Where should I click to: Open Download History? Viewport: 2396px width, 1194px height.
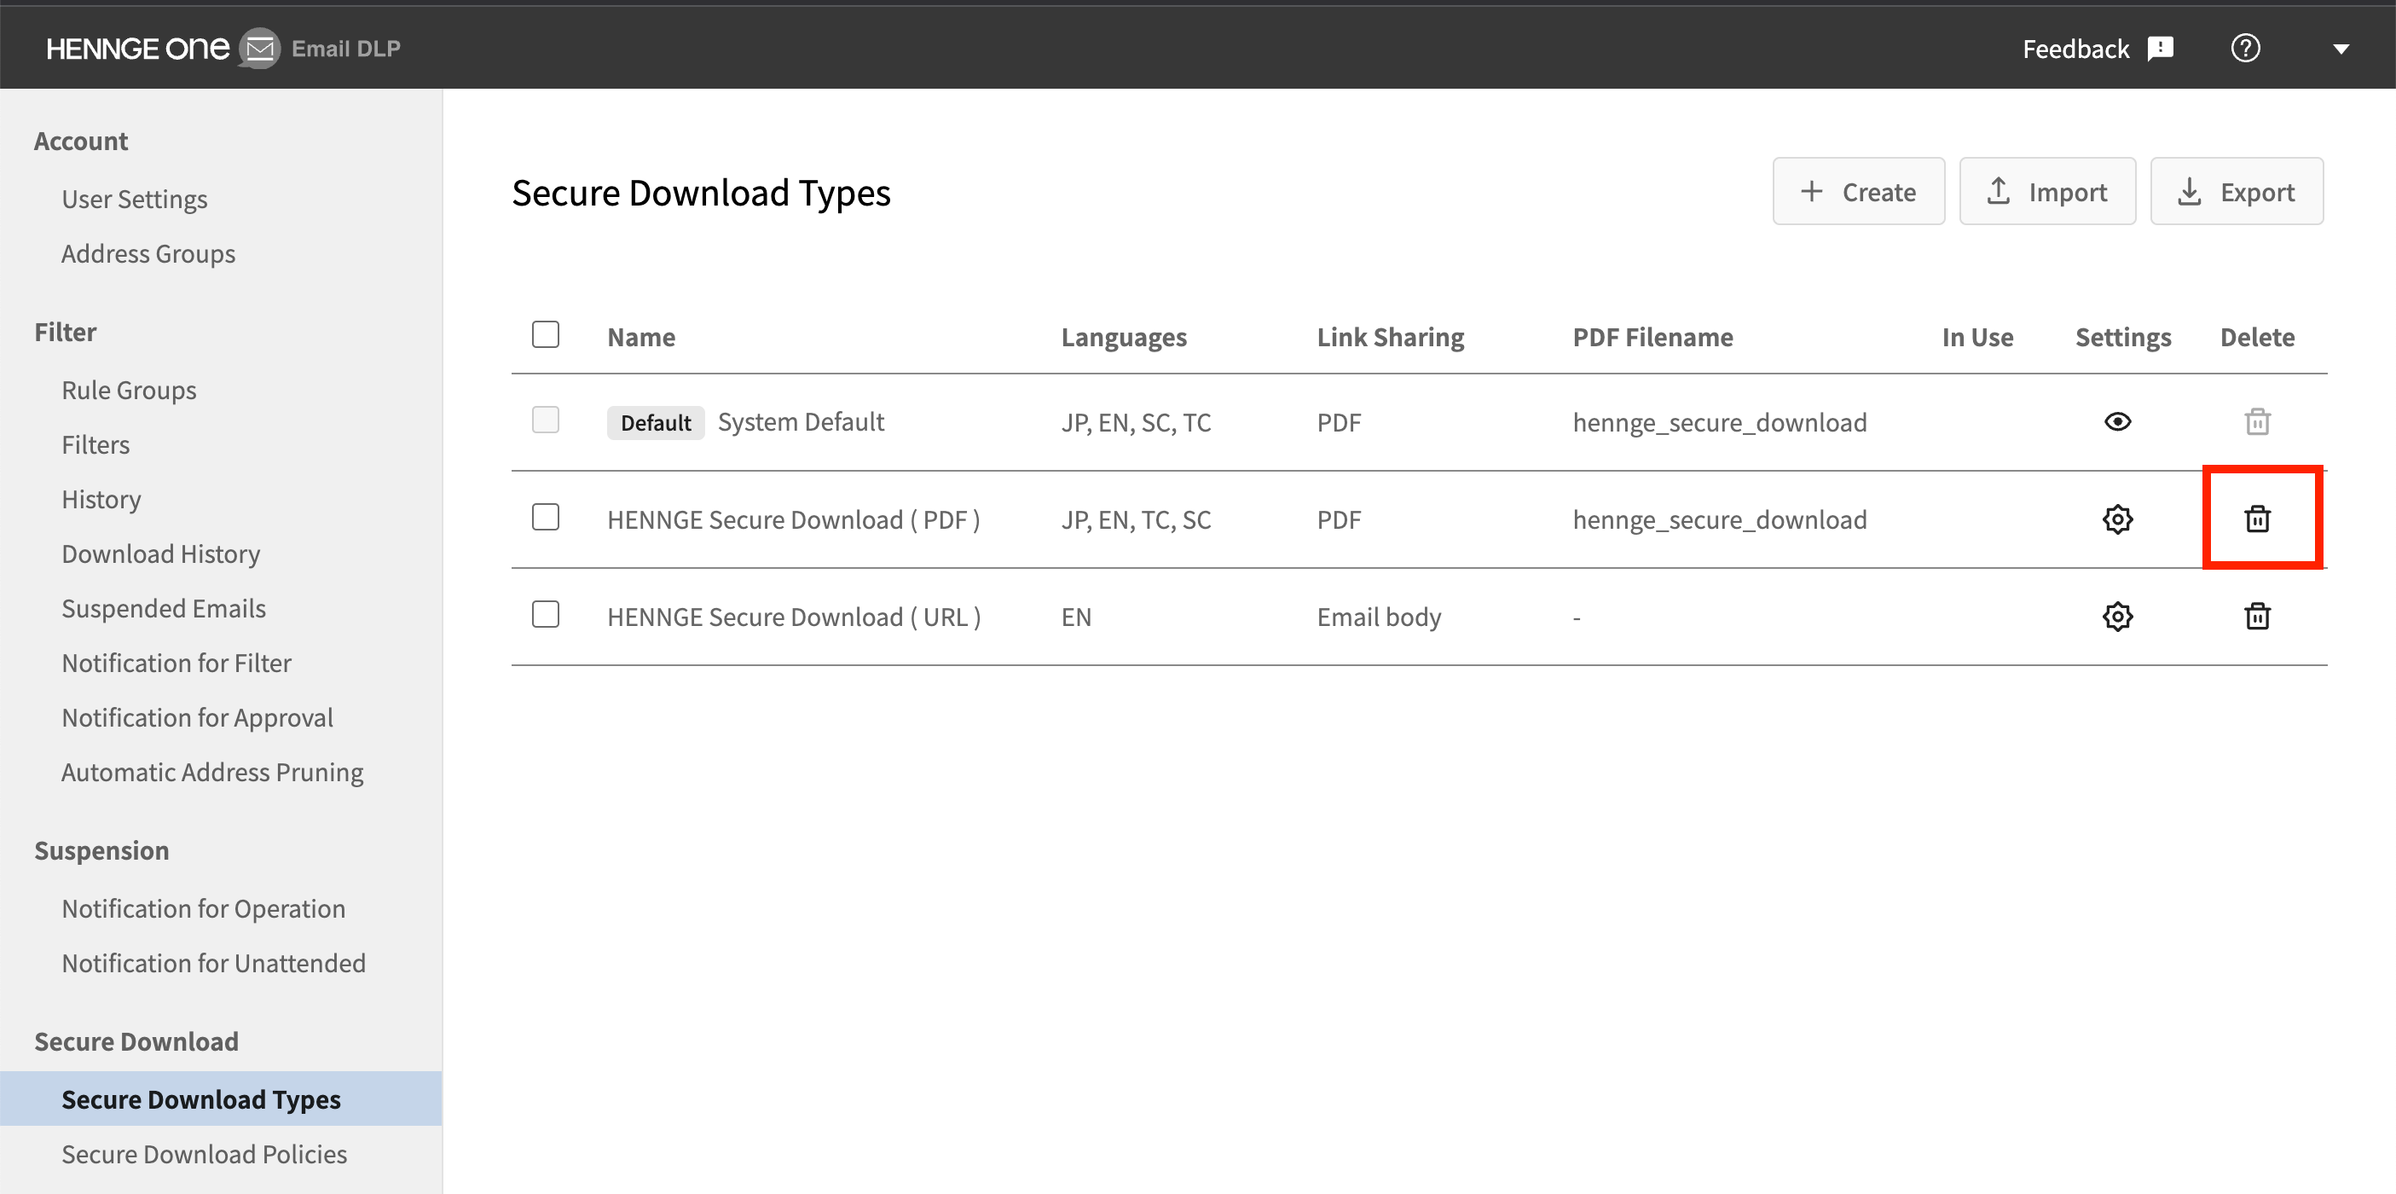(x=161, y=554)
